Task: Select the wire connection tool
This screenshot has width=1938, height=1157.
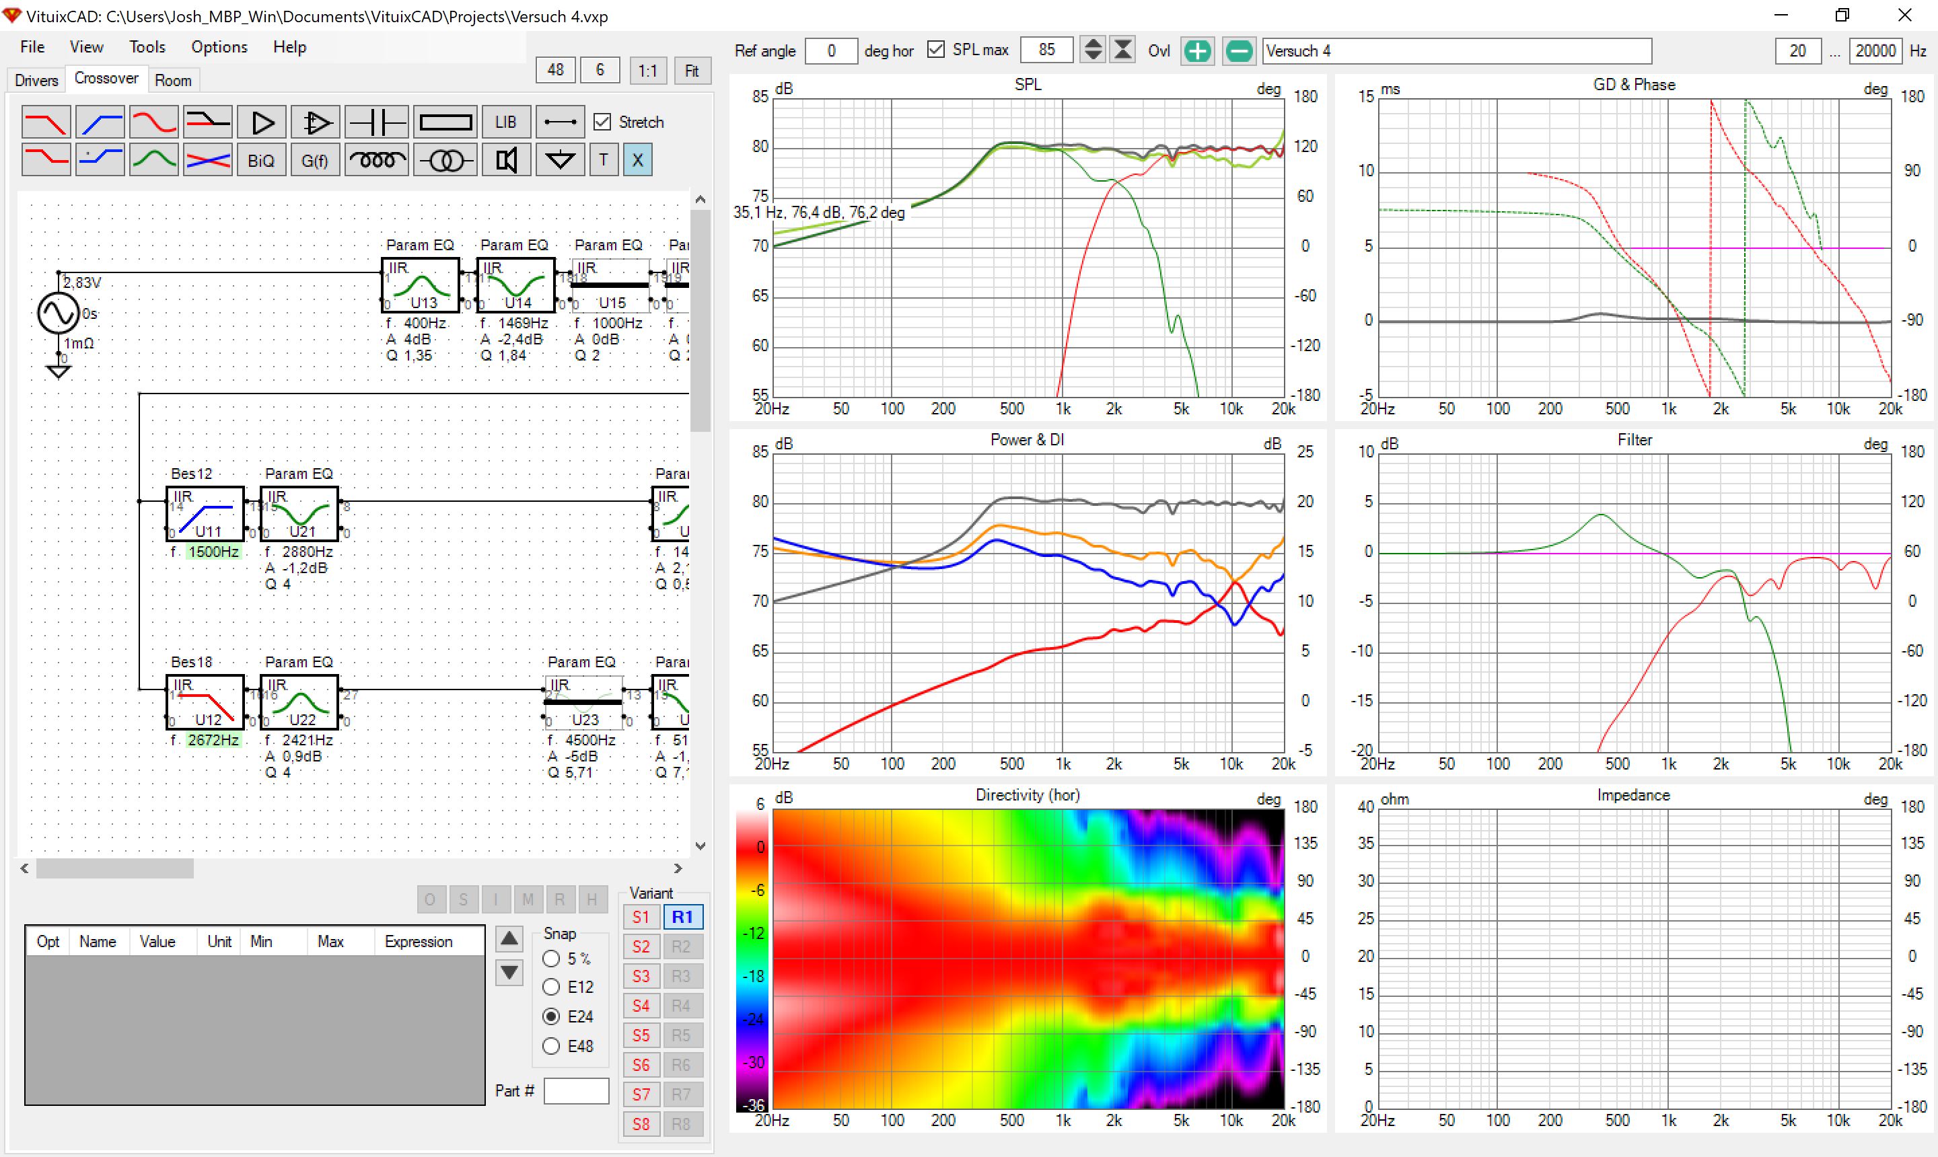Action: pyautogui.click(x=560, y=122)
